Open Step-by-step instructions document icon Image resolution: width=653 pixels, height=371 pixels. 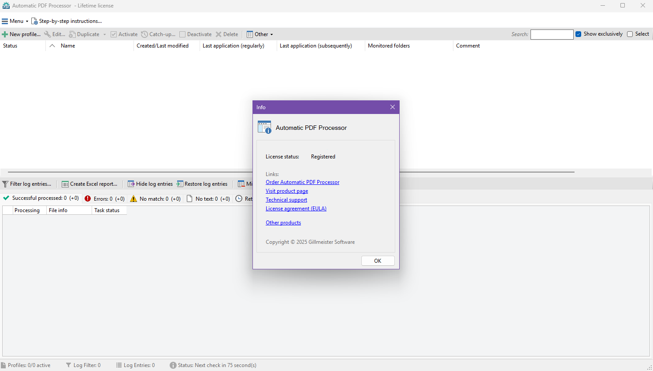pyautogui.click(x=34, y=21)
